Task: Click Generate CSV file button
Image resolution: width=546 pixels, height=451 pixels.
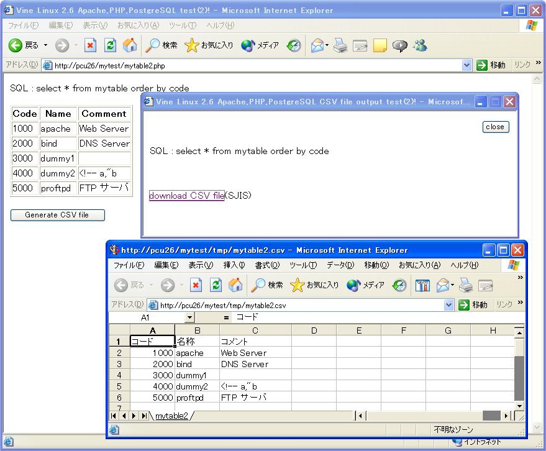Action: click(57, 215)
